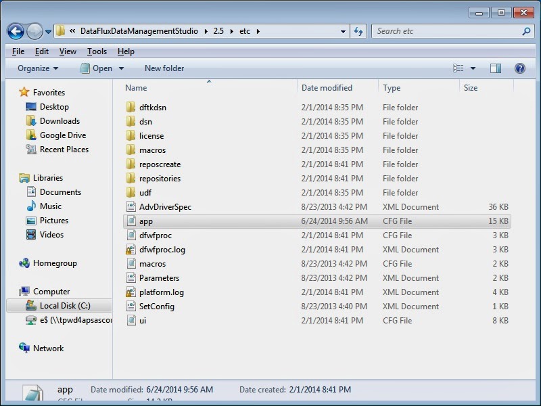This screenshot has height=406, width=541.
Task: Create a New folder
Action: (164, 68)
